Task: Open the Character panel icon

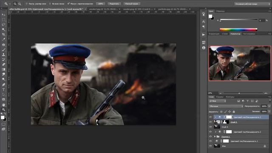Action: pyautogui.click(x=204, y=22)
